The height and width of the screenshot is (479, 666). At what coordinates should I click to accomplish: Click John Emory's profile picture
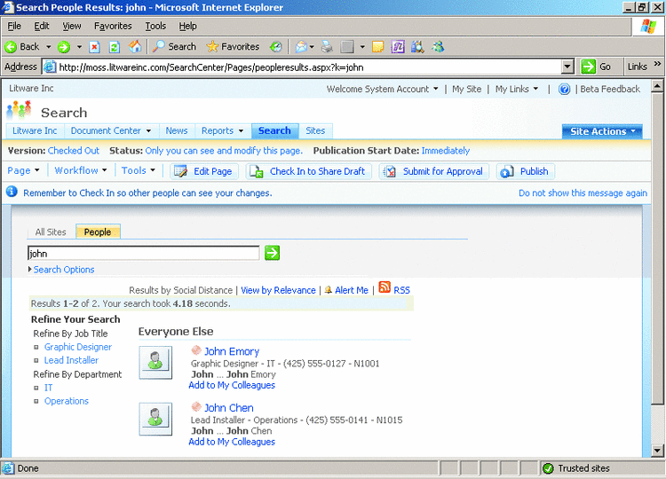click(155, 362)
